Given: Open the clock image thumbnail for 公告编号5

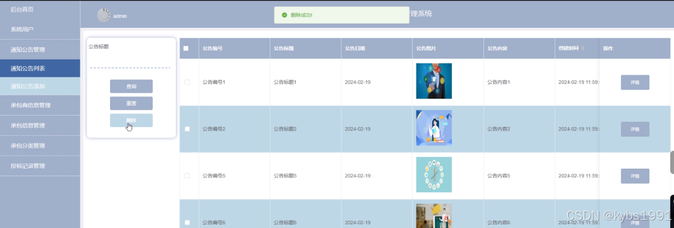Looking at the screenshot, I should coord(434,175).
